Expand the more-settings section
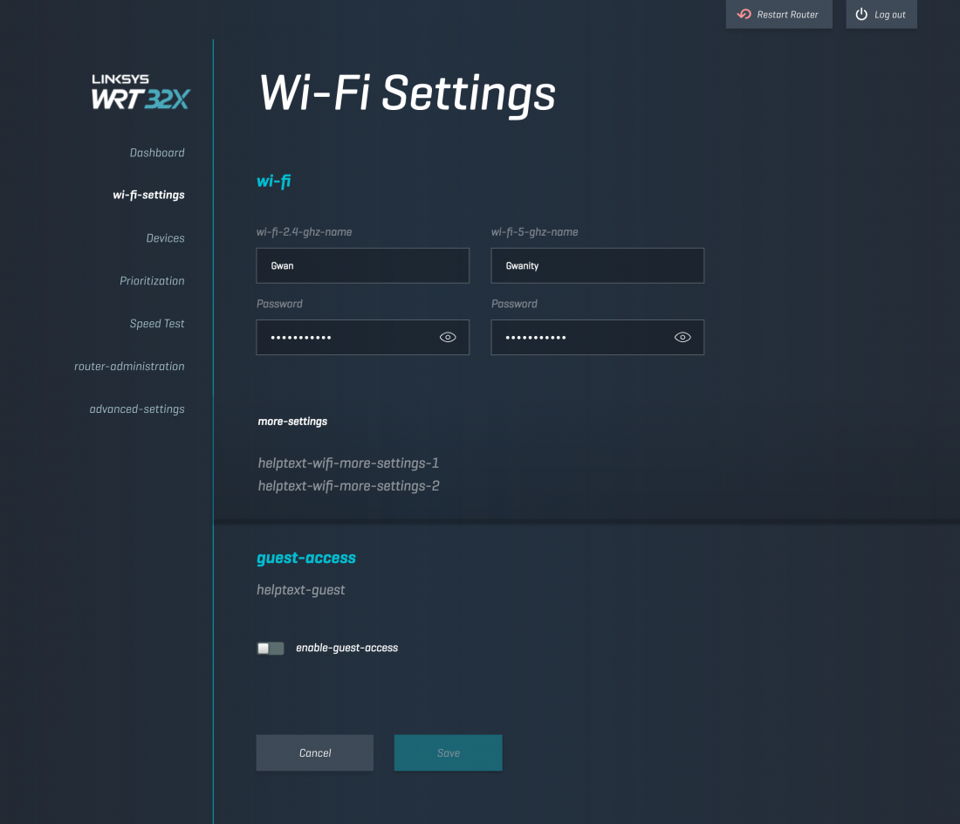The image size is (960, 824). tap(292, 422)
